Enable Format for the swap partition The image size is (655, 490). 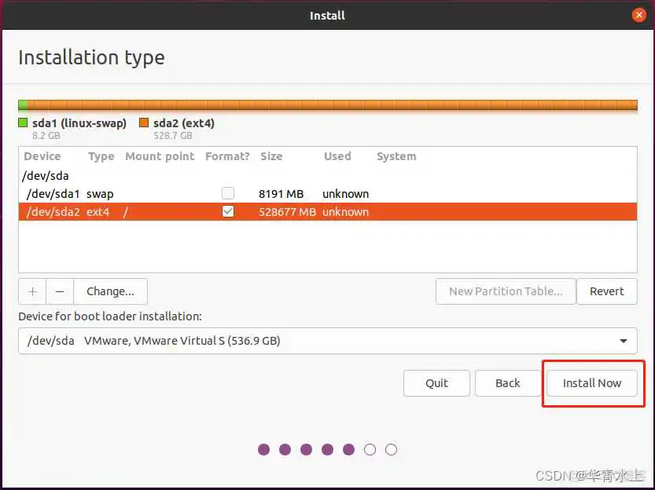pyautogui.click(x=228, y=193)
